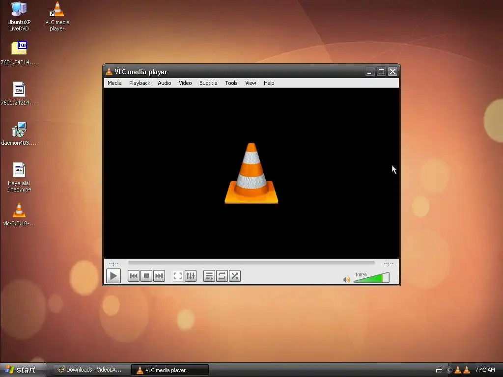Click the keyboard tray icon
This screenshot has width=503, height=377.
pyautogui.click(x=439, y=370)
